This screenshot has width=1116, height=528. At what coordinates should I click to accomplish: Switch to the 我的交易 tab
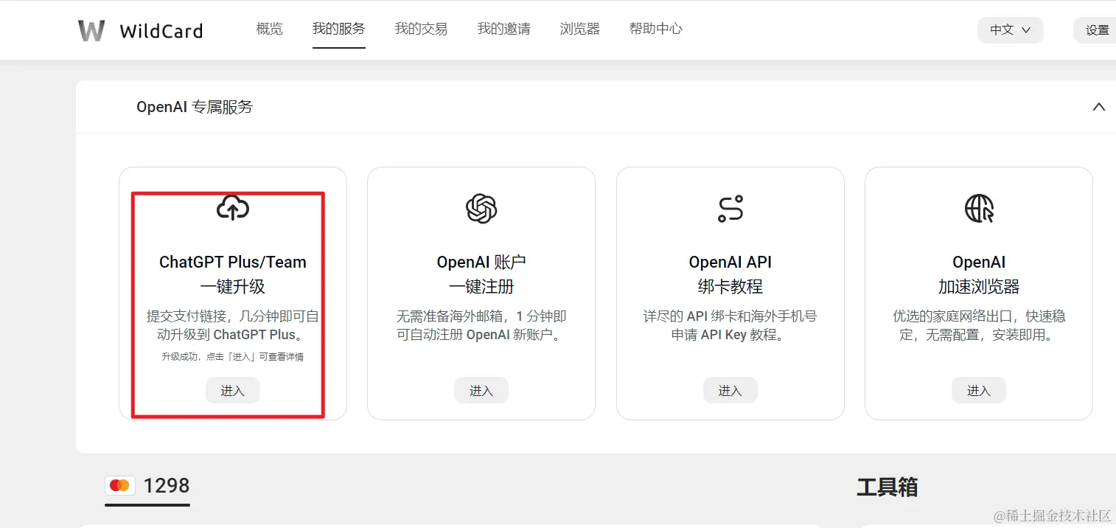(421, 29)
